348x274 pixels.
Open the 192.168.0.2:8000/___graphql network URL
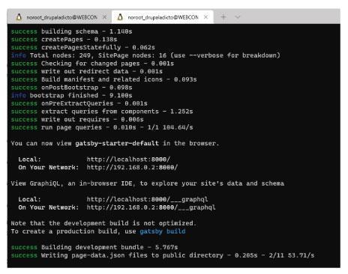click(151, 207)
